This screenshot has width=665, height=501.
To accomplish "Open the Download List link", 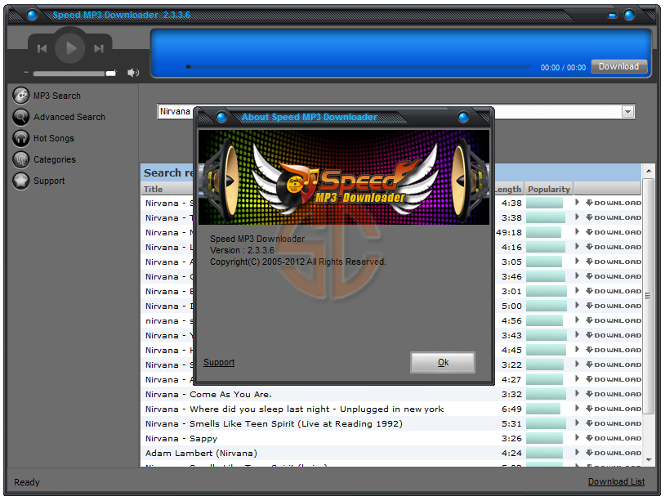I will 616,481.
